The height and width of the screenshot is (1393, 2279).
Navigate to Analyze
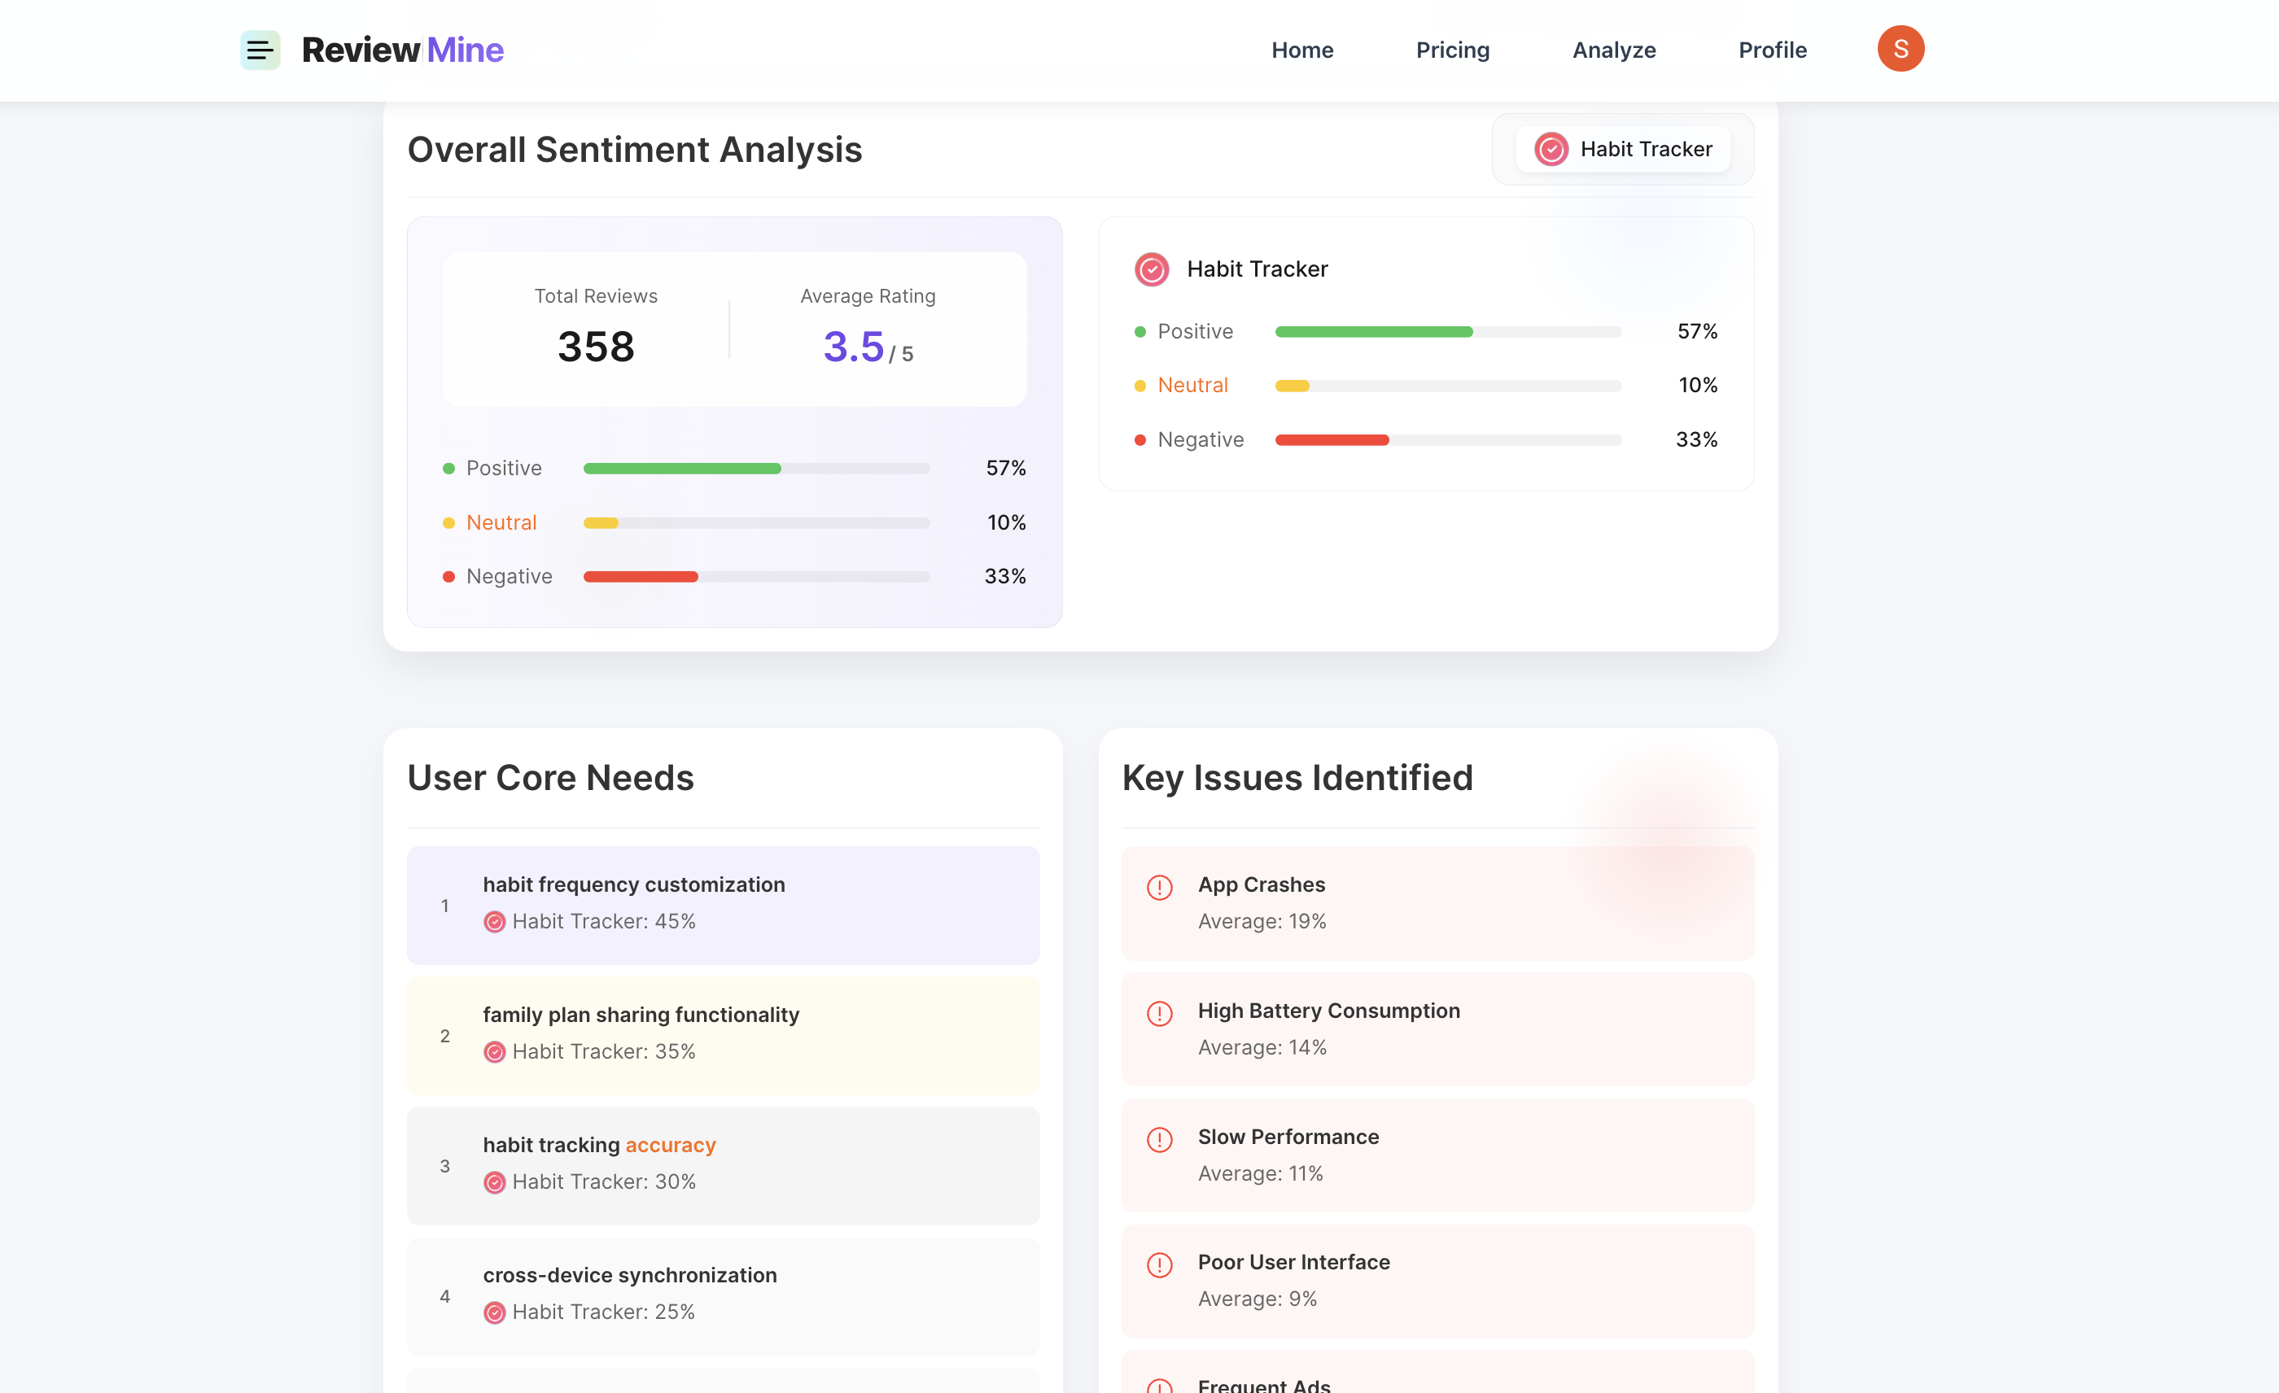coord(1614,50)
